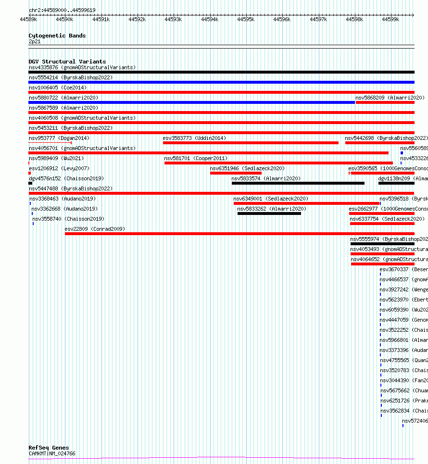Select the nsv3044390 variant label
Viewport: 428px width, 464px height.
(404, 380)
